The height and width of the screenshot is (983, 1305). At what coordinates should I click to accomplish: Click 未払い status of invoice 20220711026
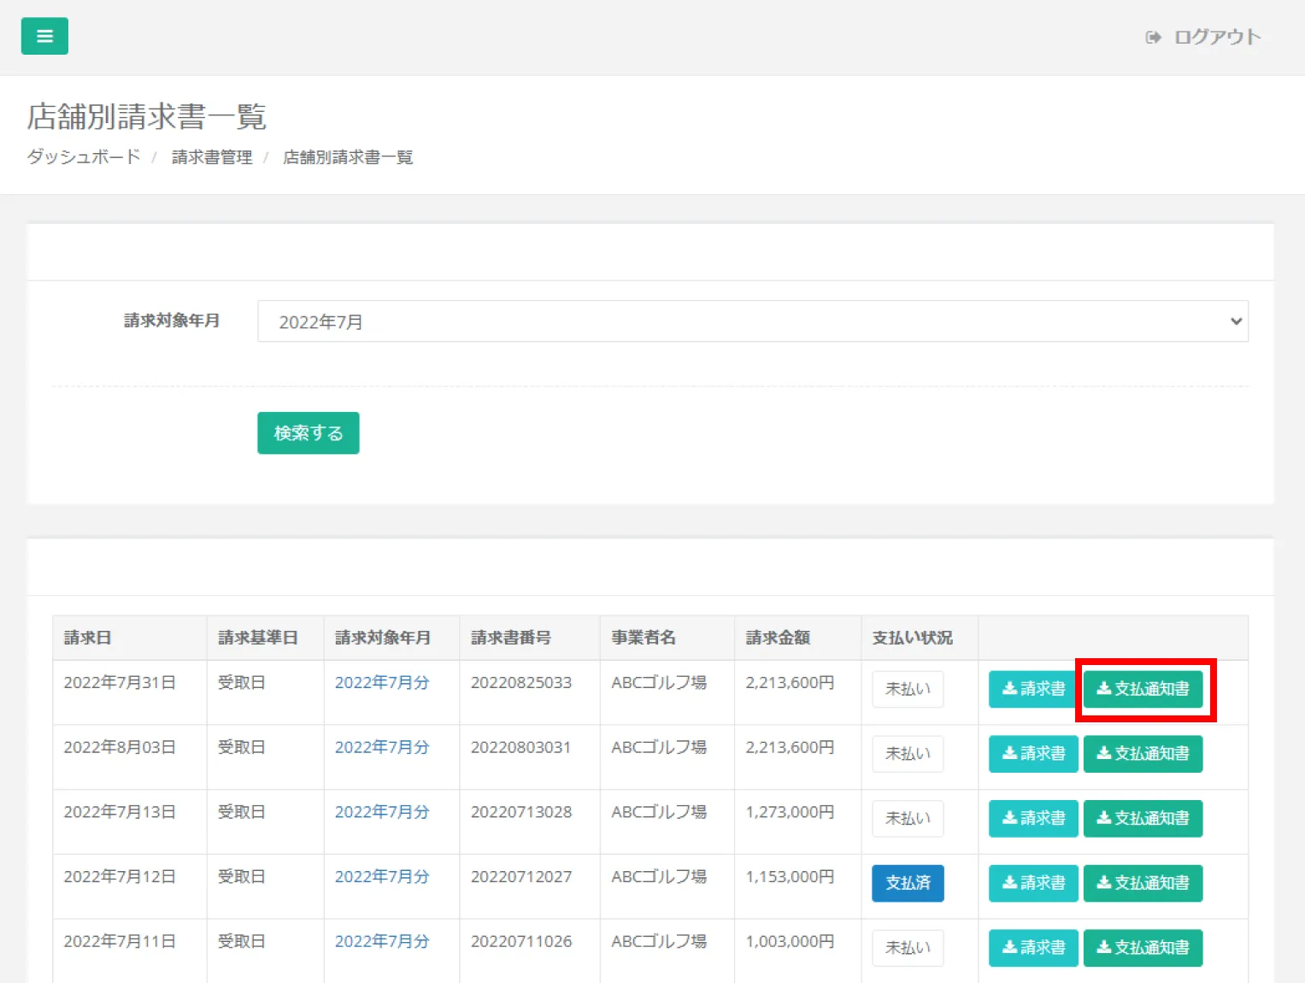click(908, 948)
